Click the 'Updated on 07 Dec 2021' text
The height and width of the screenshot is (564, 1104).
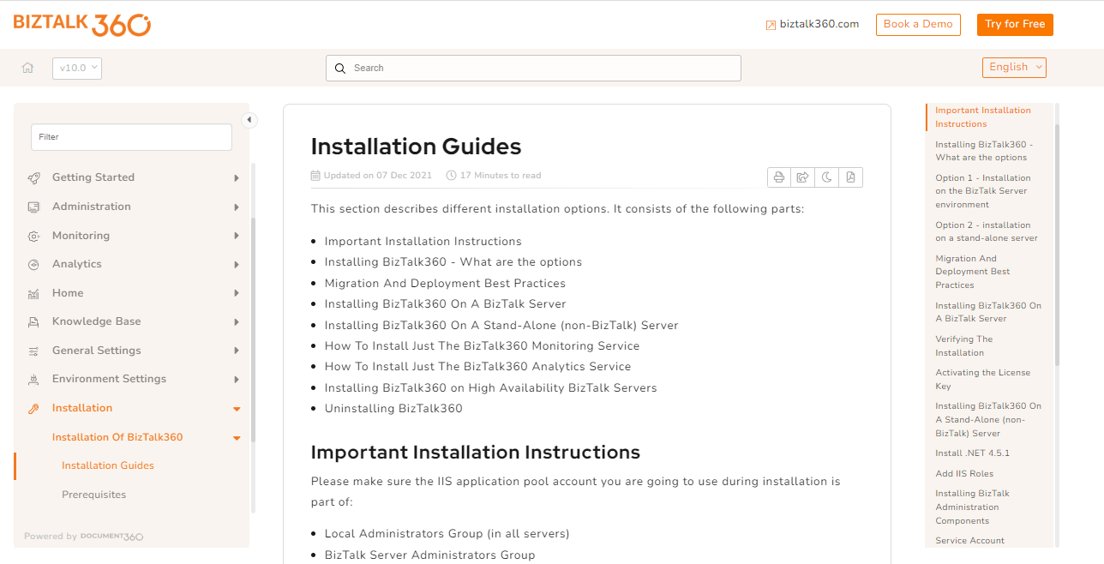[x=377, y=176]
